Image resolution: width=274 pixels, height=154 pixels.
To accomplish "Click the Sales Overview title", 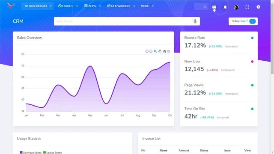I will pyautogui.click(x=30, y=38).
